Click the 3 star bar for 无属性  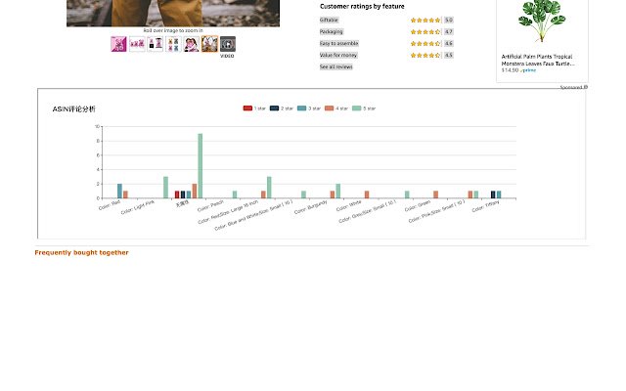[x=189, y=195]
